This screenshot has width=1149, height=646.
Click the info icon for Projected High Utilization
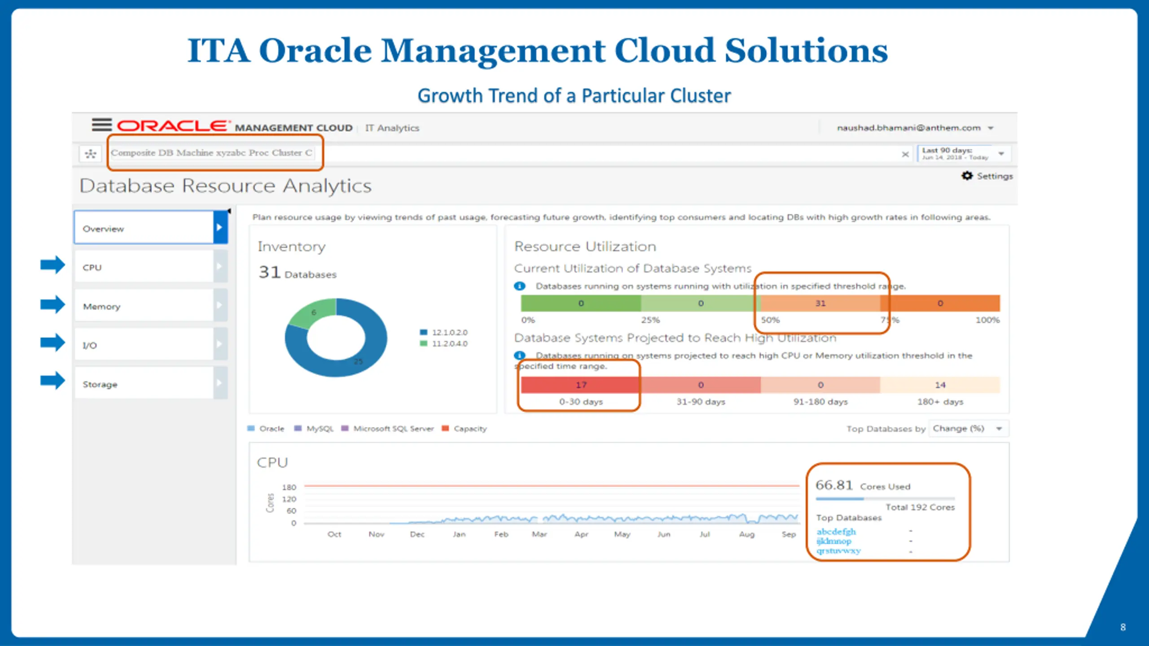[x=520, y=355]
